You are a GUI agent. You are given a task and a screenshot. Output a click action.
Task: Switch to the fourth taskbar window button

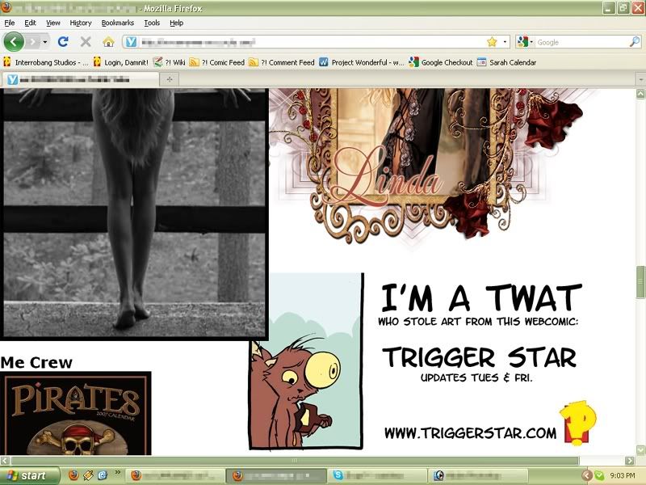pos(478,476)
